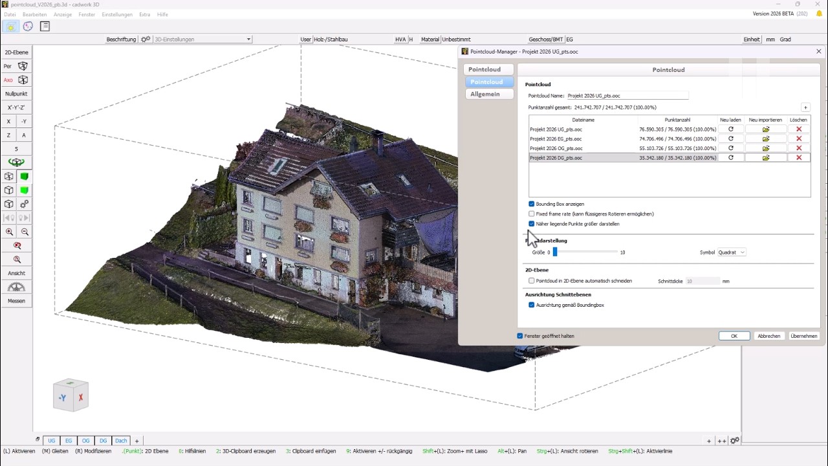Image resolution: width=828 pixels, height=466 pixels.
Task: Open the Datei menu
Action: 10,14
